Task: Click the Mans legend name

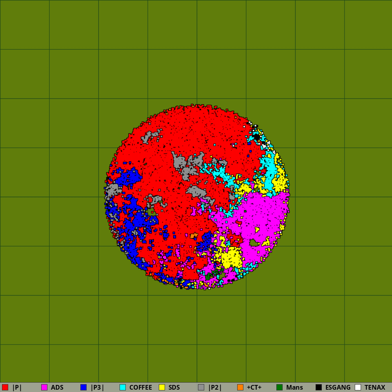Action: click(294, 387)
